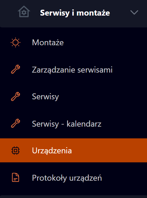Click the document icon beside Protokoły urządzeń
This screenshot has height=198, width=147.
(16, 177)
